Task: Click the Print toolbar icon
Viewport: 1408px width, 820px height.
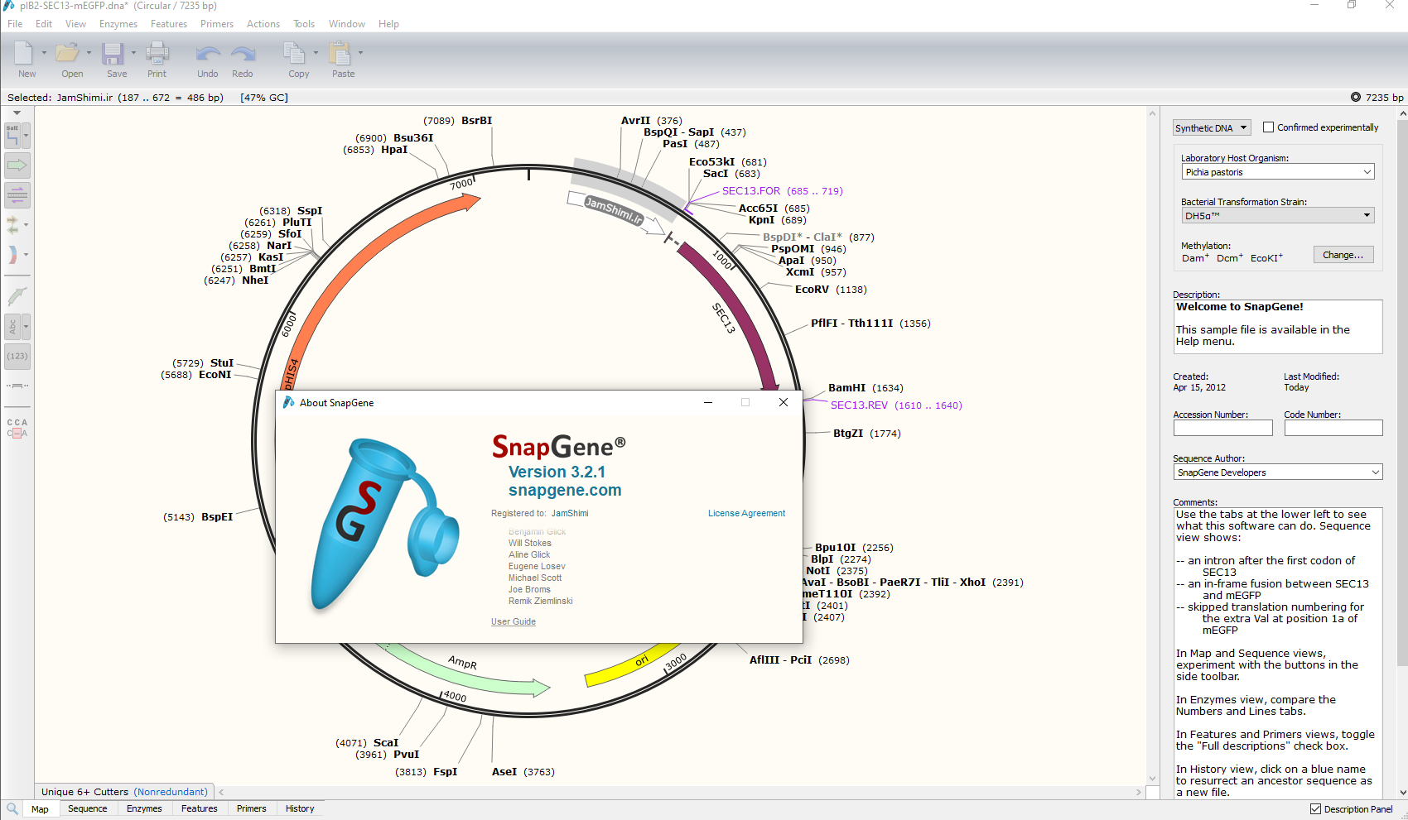Action: [157, 53]
